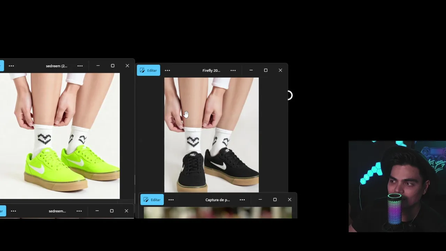Viewport: 446px width, 251px height.
Task: Click the Firefly 20... window title
Action: (x=211, y=70)
